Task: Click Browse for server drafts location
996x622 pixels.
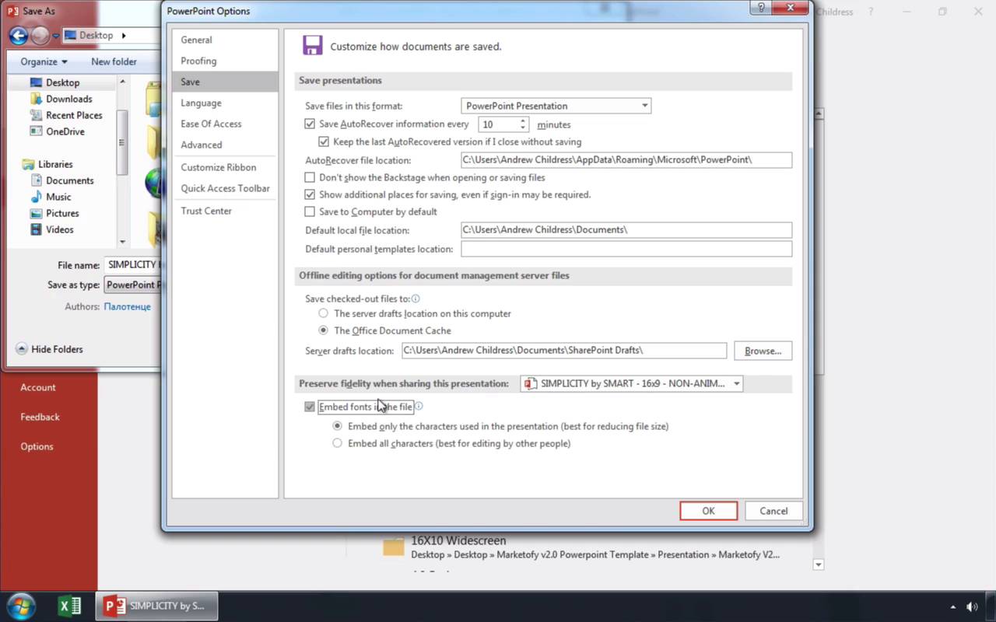Action: 763,351
